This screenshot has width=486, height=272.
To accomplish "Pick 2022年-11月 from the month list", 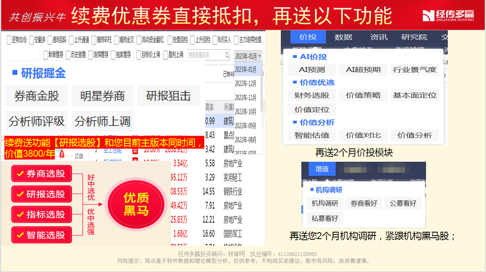I will click(246, 98).
